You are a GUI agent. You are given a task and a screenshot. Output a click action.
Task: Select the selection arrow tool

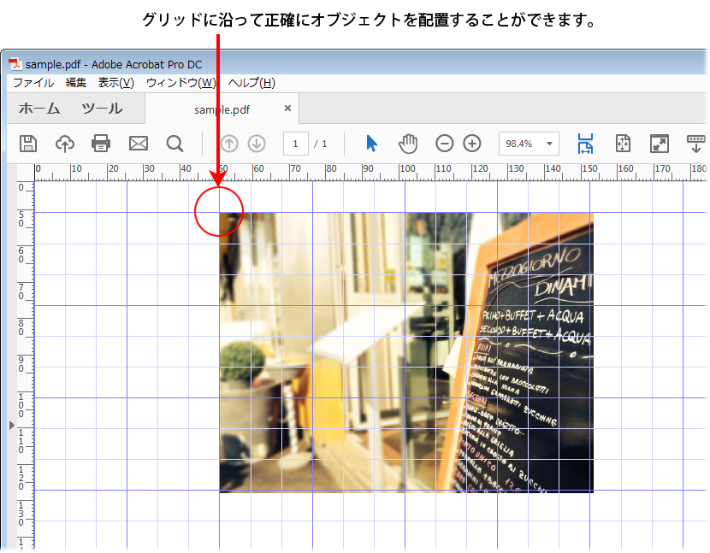tap(370, 143)
